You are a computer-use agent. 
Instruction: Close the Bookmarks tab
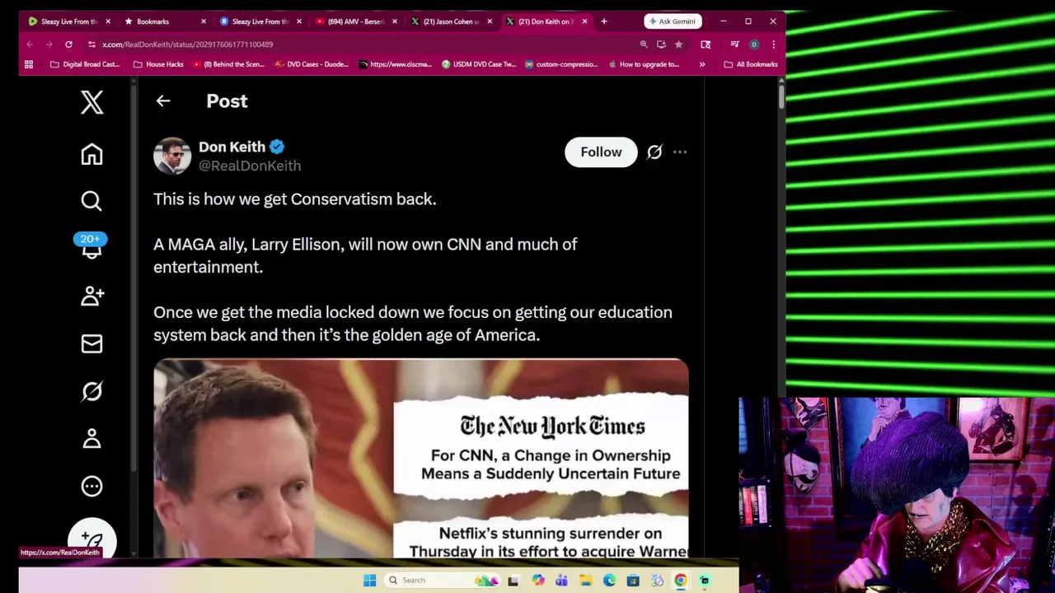(x=203, y=21)
